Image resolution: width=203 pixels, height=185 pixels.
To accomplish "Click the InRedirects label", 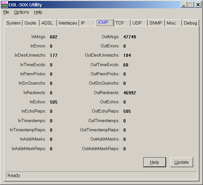I will [x=35, y=92].
